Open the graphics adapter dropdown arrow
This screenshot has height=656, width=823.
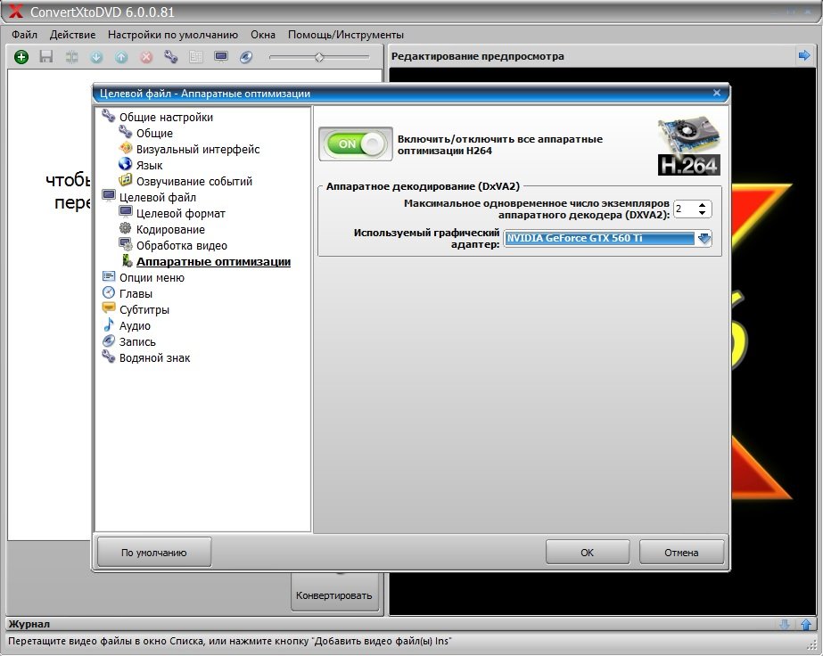click(x=704, y=238)
